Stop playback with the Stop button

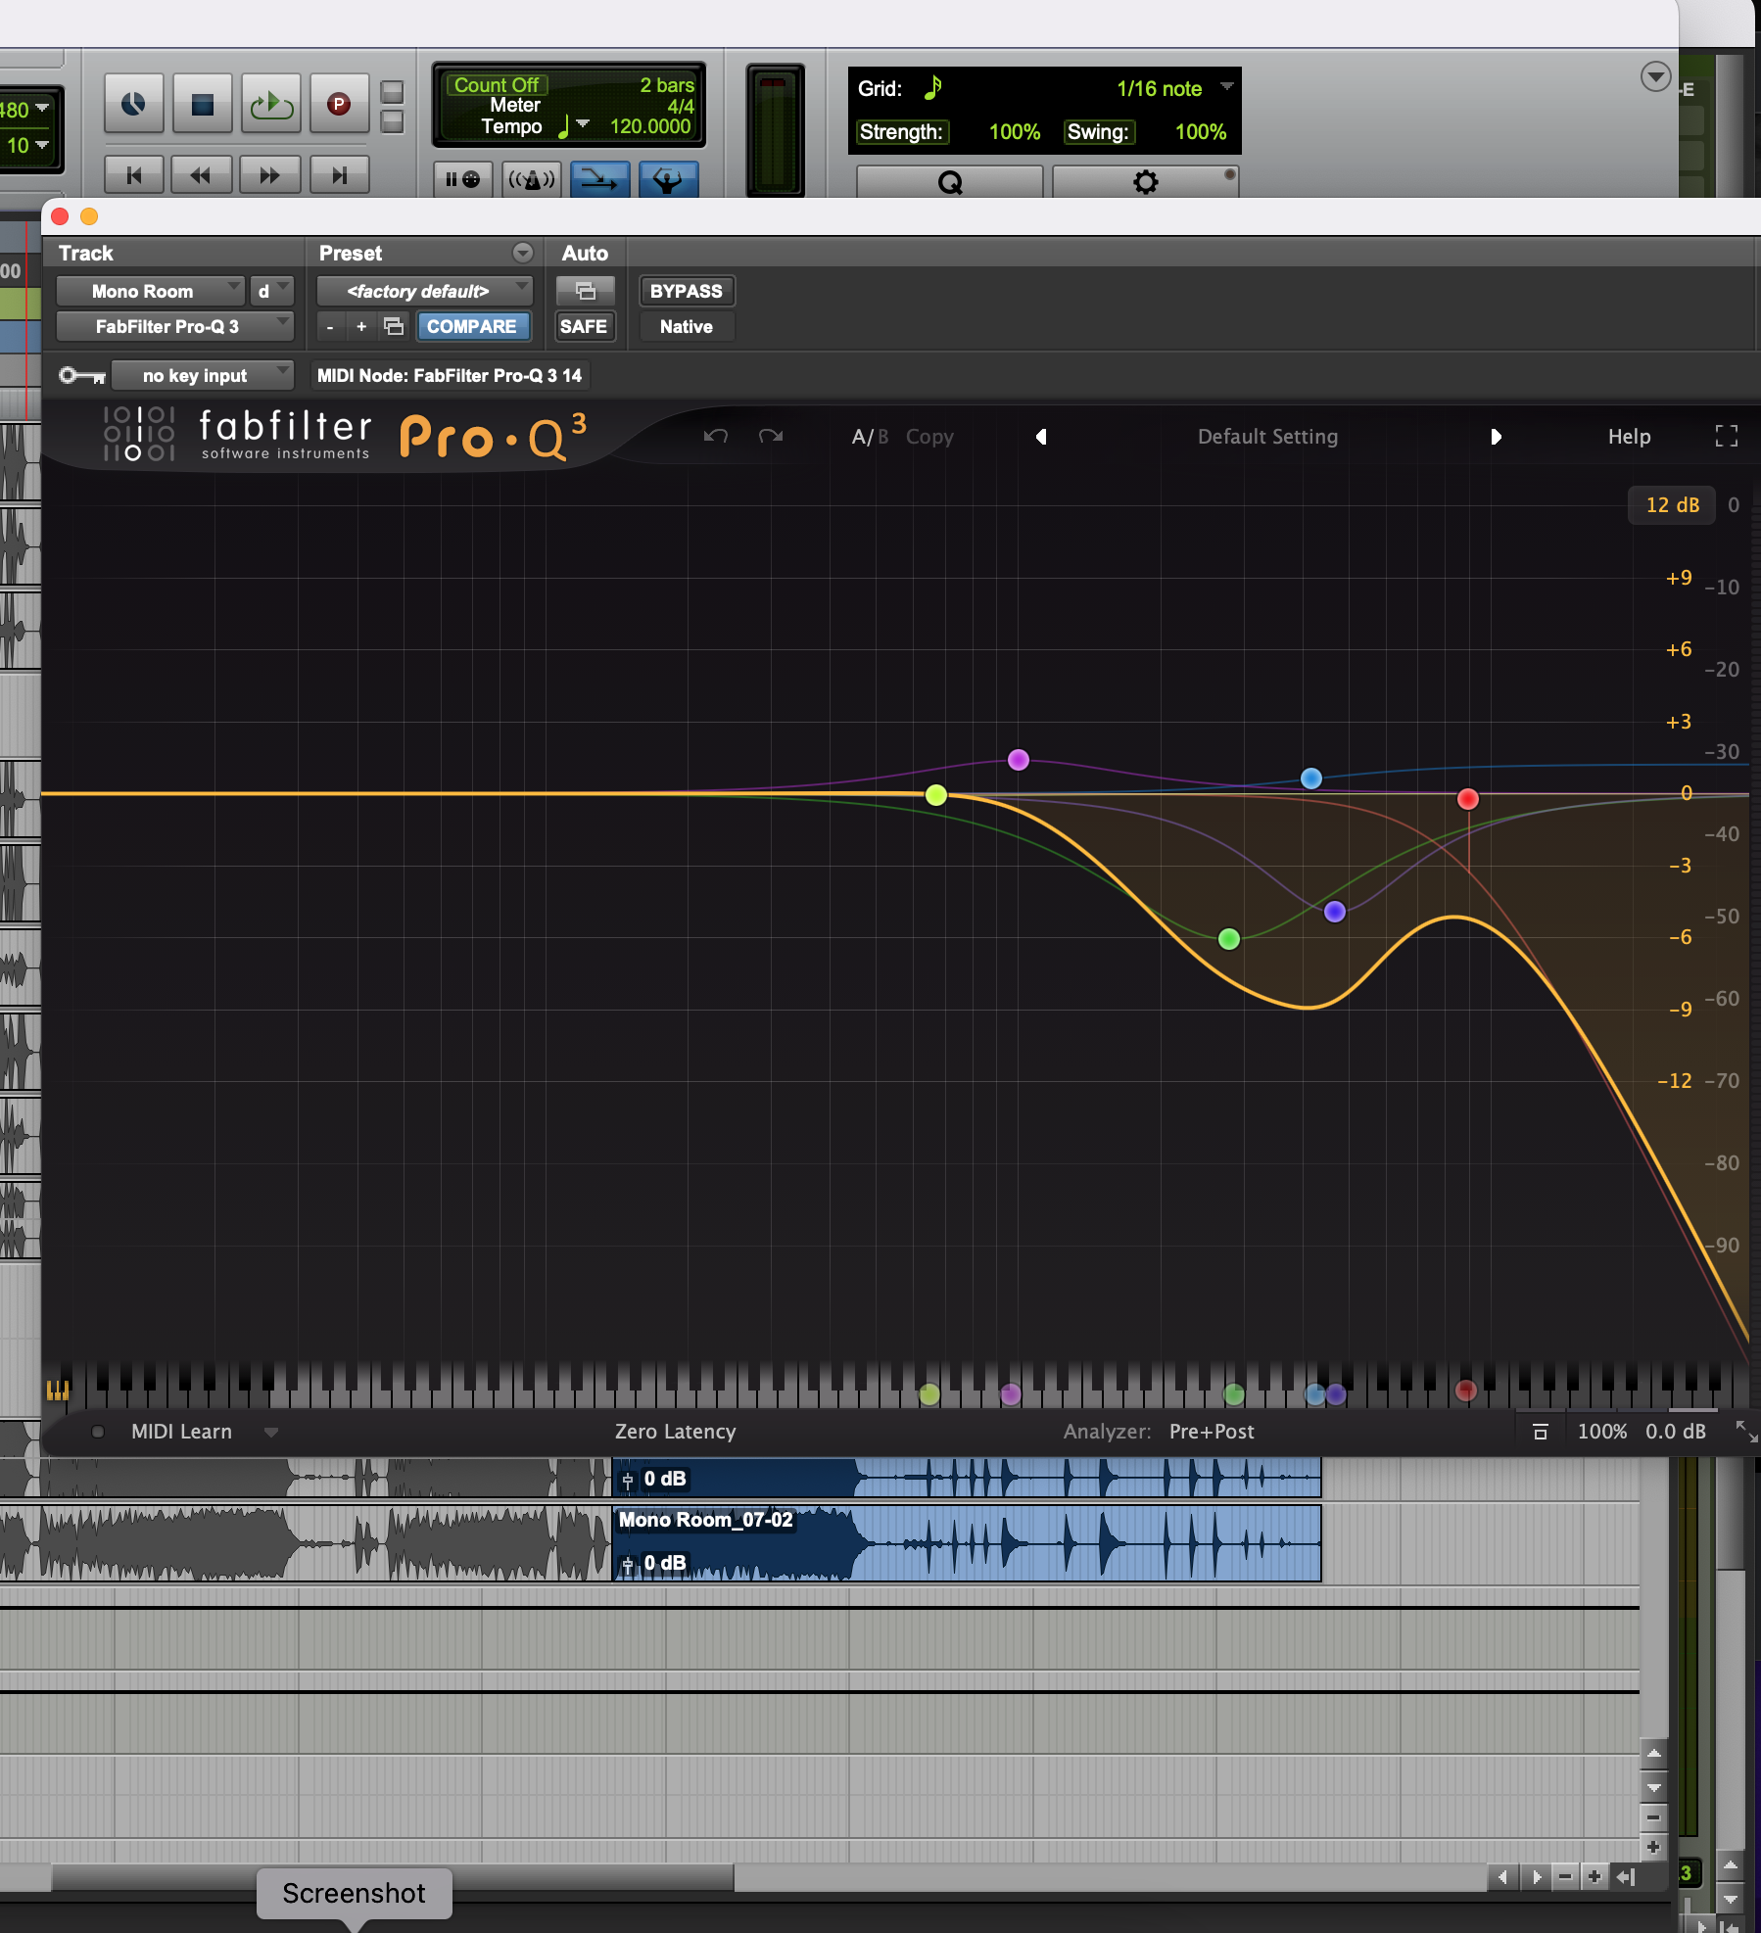click(x=203, y=104)
